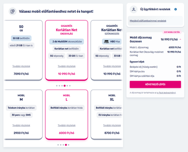Click the mobile subscription icon next to heading

click(13, 11)
